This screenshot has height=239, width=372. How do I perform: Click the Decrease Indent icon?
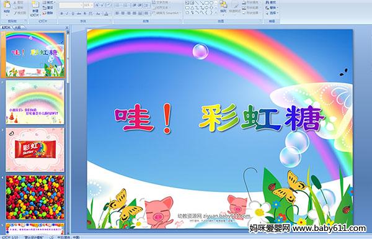[x=135, y=5]
